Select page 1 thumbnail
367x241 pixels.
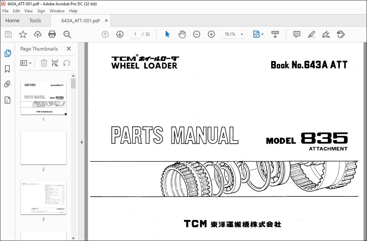[x=43, y=98]
